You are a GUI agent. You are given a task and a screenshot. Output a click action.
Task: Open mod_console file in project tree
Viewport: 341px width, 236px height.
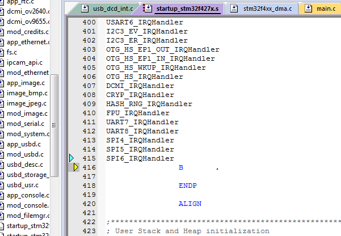tap(28, 205)
